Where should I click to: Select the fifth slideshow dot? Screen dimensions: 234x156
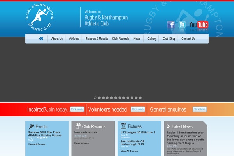pyautogui.click(x=112, y=98)
